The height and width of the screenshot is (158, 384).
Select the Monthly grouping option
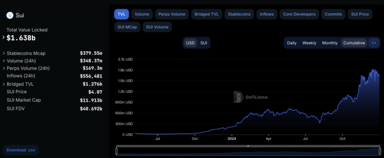329,43
